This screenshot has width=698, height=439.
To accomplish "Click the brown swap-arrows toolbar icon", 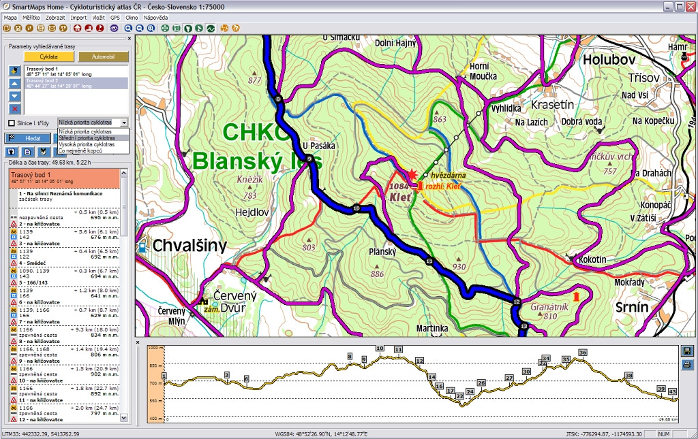I will pyautogui.click(x=29, y=28).
